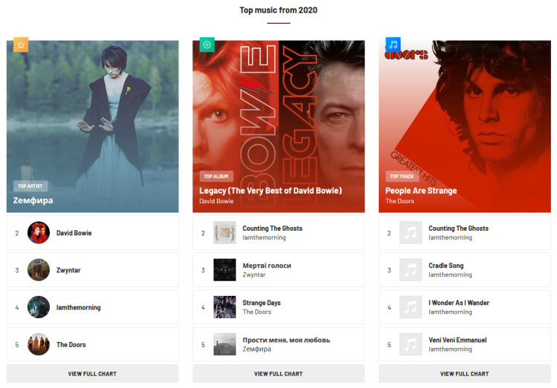557x388 pixels.
Task: Select Iamthemorning in the artist list
Action: click(79, 307)
